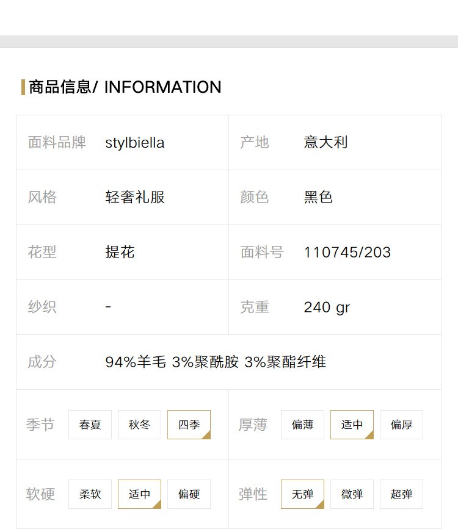
Task: Click the style value 轻奢礼服
Action: tap(135, 197)
